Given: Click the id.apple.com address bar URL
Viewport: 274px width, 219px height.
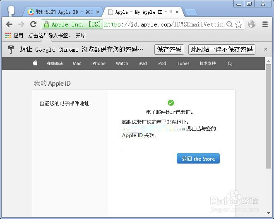Looking at the screenshot, I should click(x=164, y=24).
